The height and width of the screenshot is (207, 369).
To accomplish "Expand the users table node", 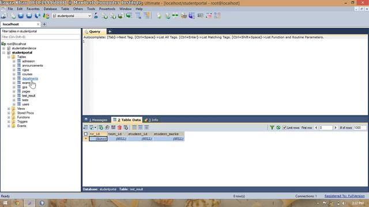I will pyautogui.click(x=14, y=105).
